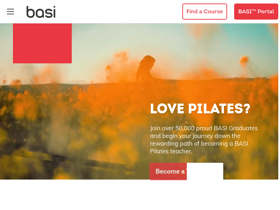Open the hamburger navigation menu
This screenshot has width=280, height=210.
click(x=10, y=12)
